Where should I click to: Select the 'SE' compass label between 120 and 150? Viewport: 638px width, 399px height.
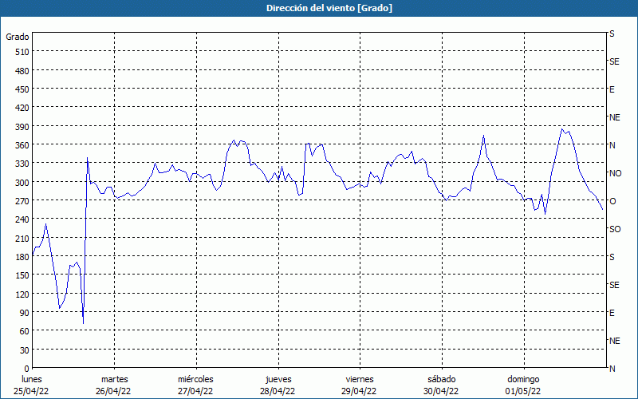(614, 285)
